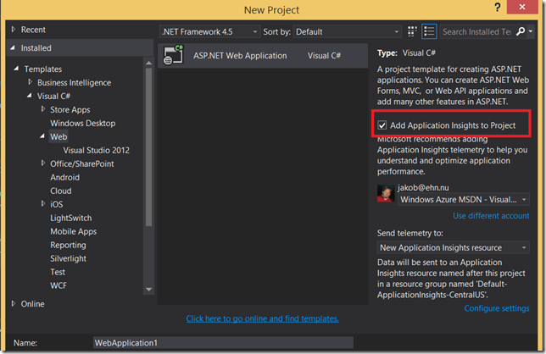The image size is (546, 354).
Task: Click the search magnifier icon
Action: coord(521,31)
